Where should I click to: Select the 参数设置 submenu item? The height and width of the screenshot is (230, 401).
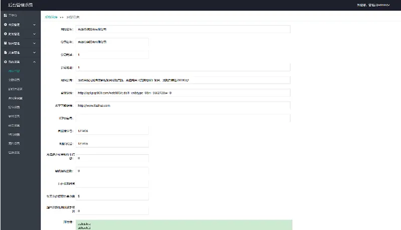(x=14, y=80)
